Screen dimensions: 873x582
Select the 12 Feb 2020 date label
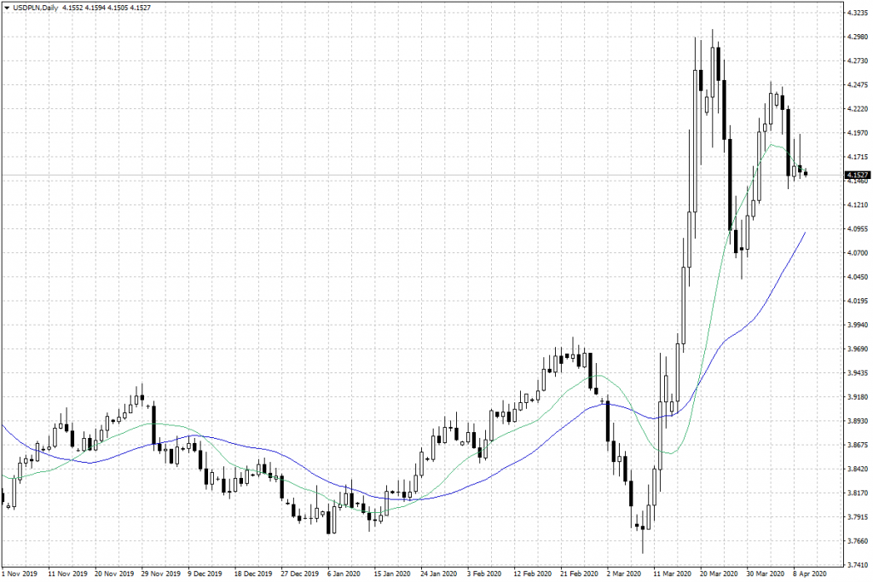click(x=533, y=573)
